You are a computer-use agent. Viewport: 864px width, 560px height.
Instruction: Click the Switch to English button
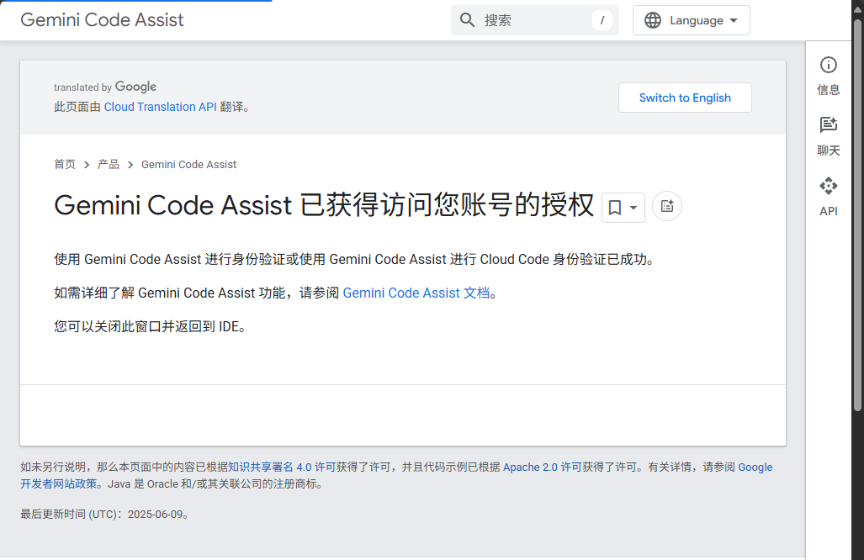pos(685,98)
